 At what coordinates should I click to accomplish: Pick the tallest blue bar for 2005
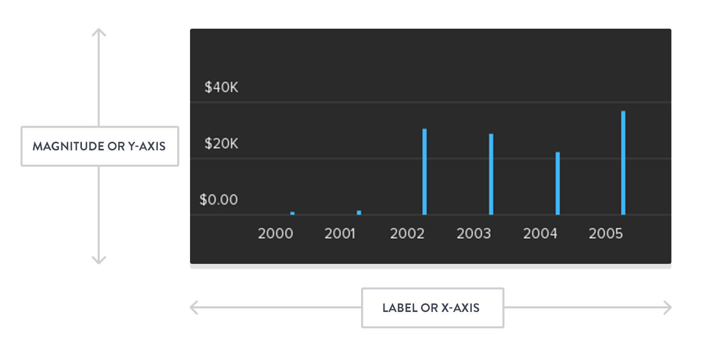pyautogui.click(x=623, y=163)
